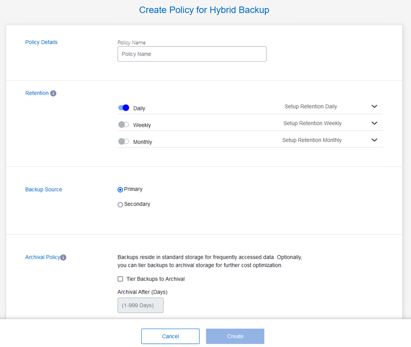Select the Retention section heading

point(36,93)
